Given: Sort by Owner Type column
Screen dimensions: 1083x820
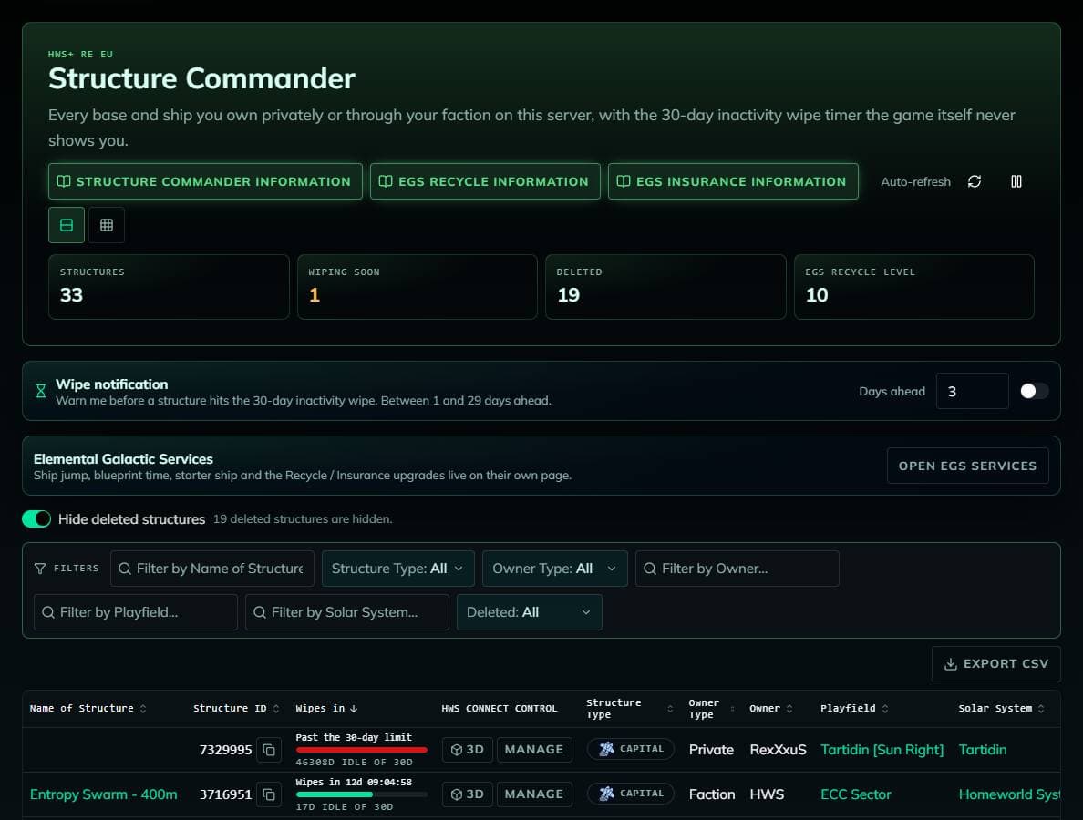Looking at the screenshot, I should [711, 708].
